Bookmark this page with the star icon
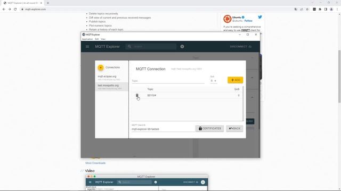This screenshot has height=191, width=341. pos(307,10)
